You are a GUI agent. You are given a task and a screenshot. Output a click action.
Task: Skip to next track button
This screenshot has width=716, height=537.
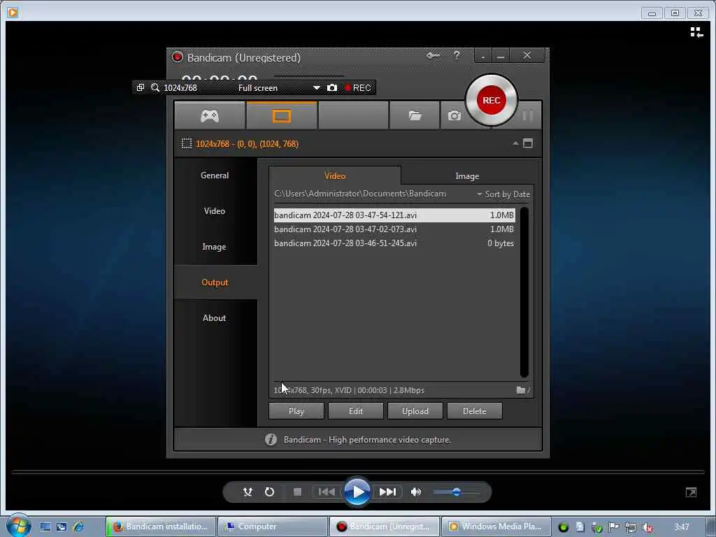click(x=387, y=492)
